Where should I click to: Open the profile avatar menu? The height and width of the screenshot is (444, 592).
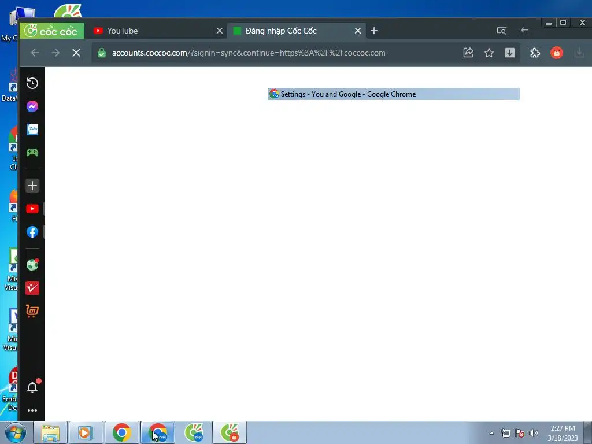coord(557,53)
